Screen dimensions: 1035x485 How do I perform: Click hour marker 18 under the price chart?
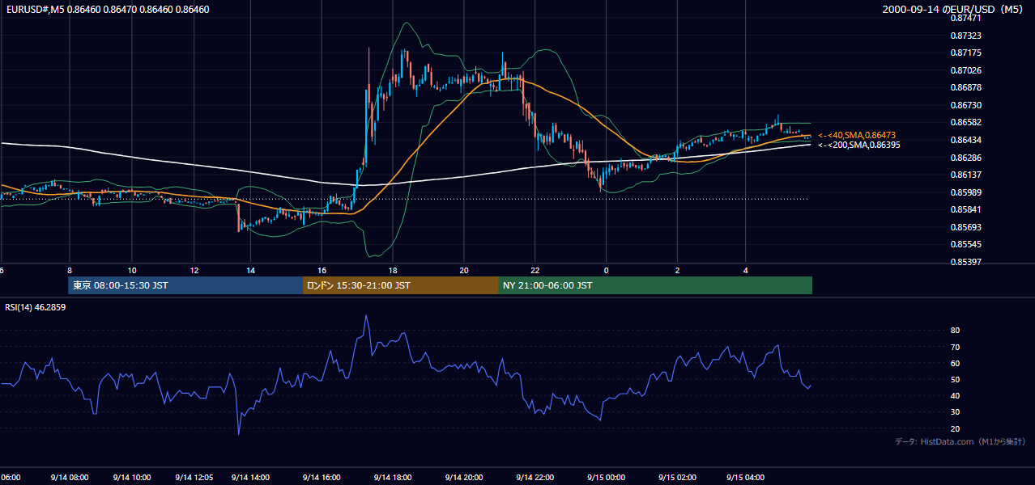point(392,270)
